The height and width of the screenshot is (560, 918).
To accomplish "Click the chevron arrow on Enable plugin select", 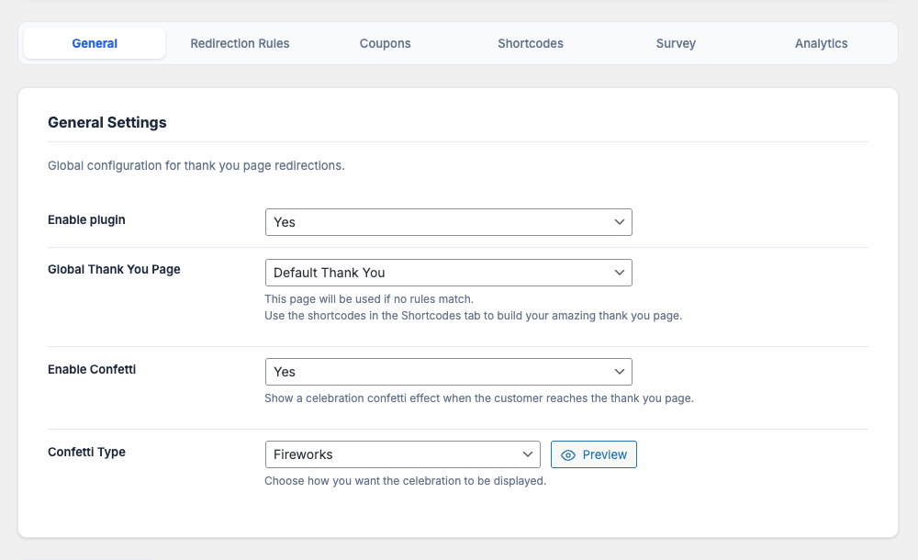I will pos(620,222).
